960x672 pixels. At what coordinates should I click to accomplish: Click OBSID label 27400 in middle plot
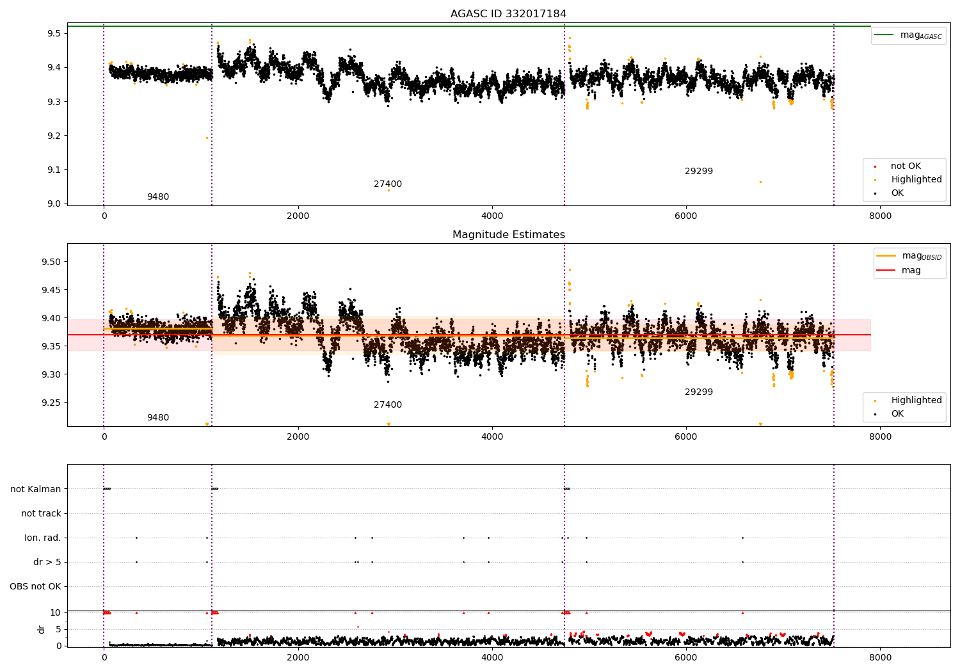point(388,405)
